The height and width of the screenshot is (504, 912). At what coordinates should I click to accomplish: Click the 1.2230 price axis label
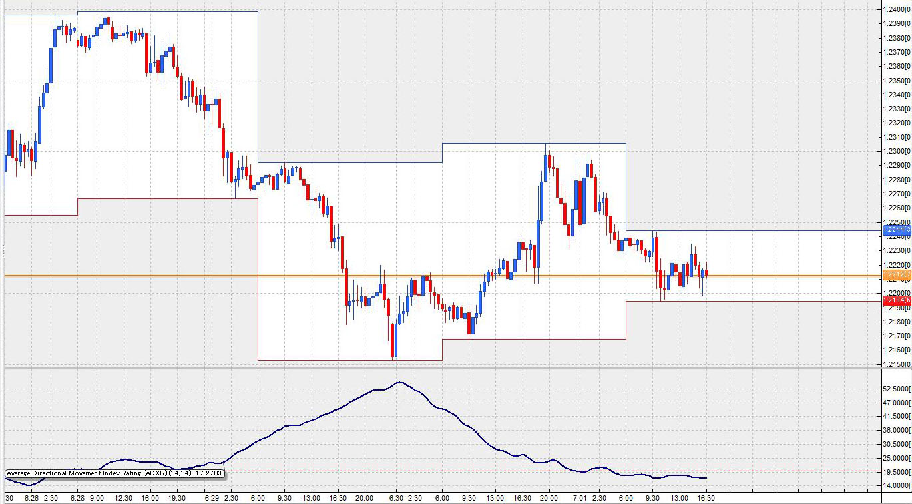(897, 250)
